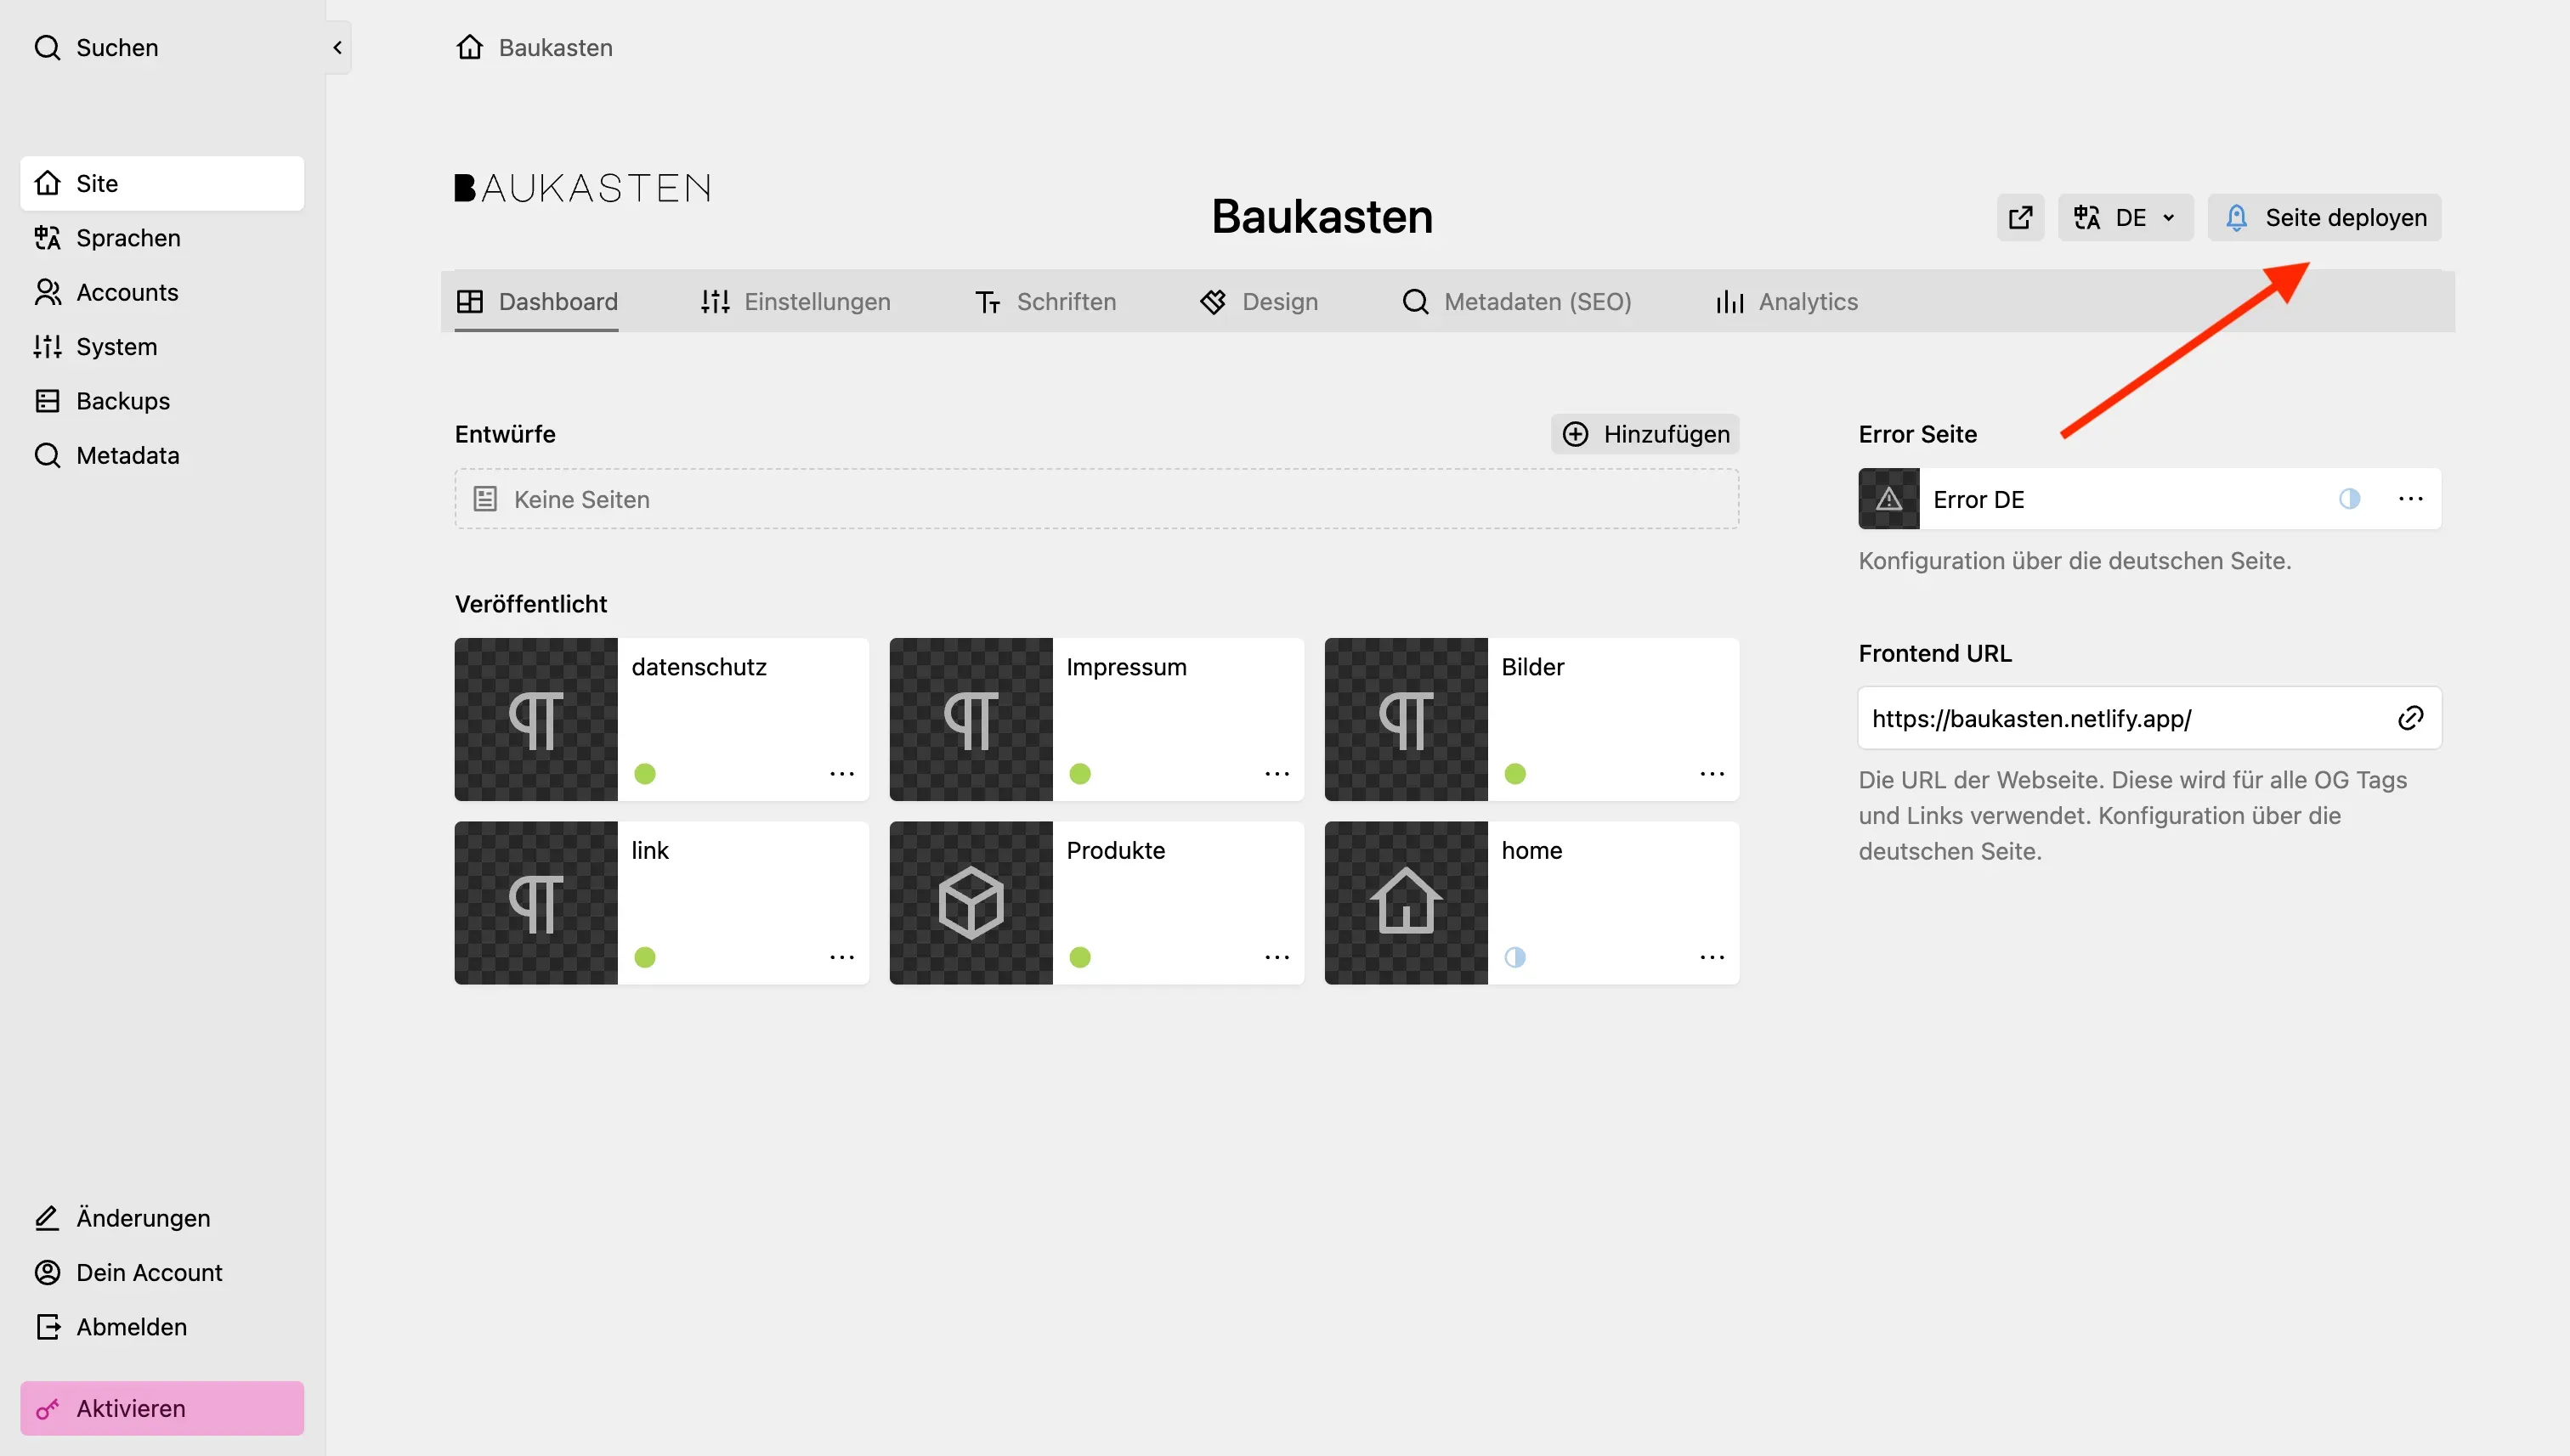This screenshot has height=1456, width=2570.
Task: Click the Frontend URL input field
Action: coord(2120,718)
